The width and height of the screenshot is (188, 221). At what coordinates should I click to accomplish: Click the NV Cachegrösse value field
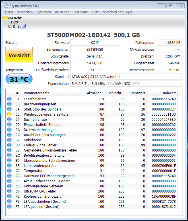pyautogui.click(x=169, y=50)
